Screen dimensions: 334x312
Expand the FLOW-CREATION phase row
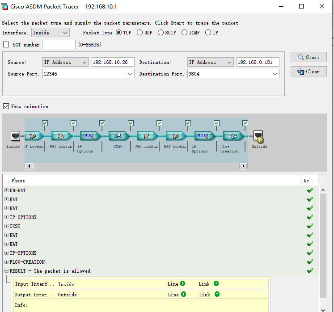click(6, 262)
